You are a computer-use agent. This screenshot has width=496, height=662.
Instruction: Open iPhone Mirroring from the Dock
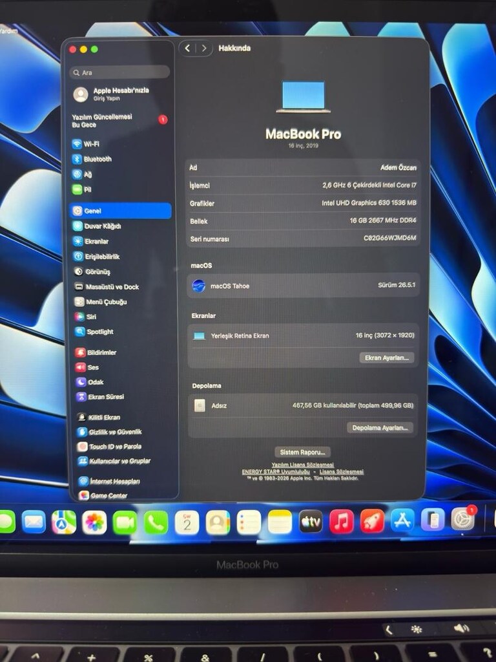433,519
